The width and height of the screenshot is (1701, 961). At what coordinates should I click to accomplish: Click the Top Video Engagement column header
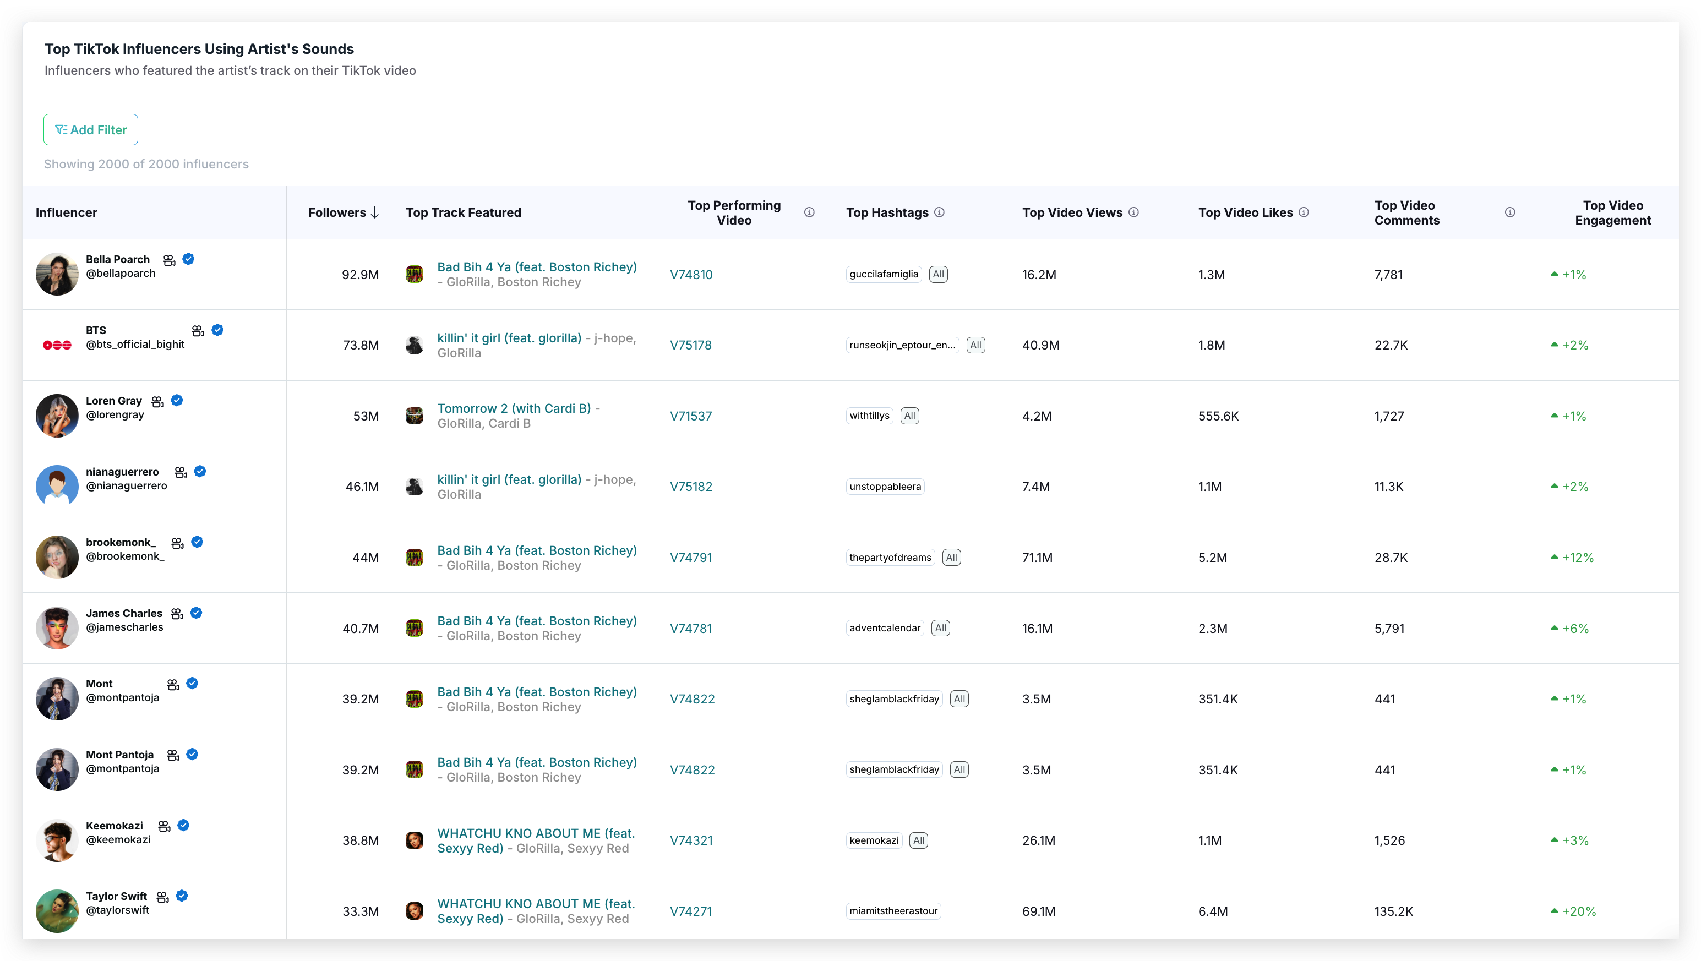(x=1612, y=212)
